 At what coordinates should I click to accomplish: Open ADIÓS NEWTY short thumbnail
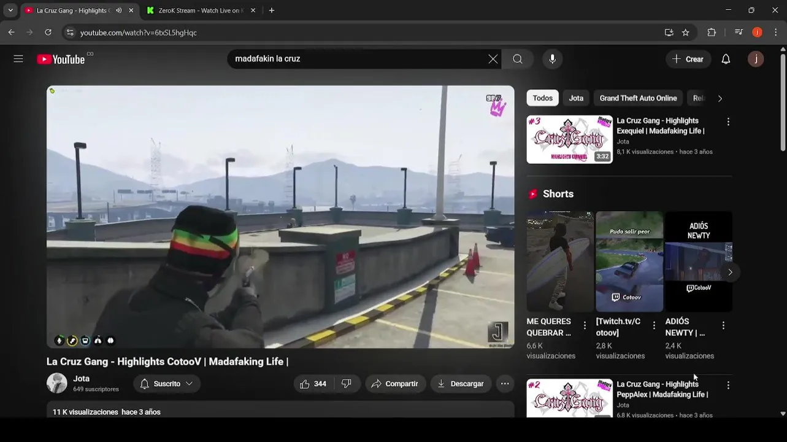[699, 262]
